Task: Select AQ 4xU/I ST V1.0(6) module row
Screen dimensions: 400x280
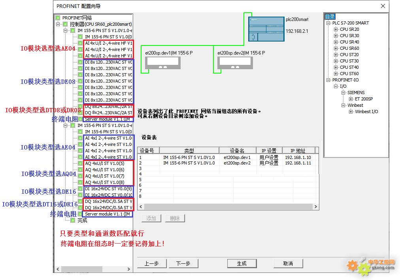Action: click(105, 170)
